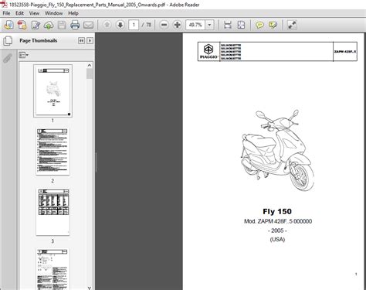Click the read mode expand icon
Image resolution: width=366 pixels, height=290 pixels.
point(292,25)
